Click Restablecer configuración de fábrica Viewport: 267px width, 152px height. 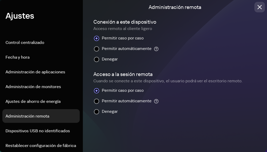[41, 146]
